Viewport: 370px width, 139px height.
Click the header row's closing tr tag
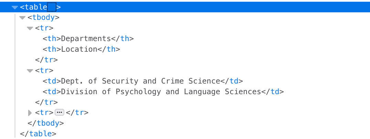46,60
